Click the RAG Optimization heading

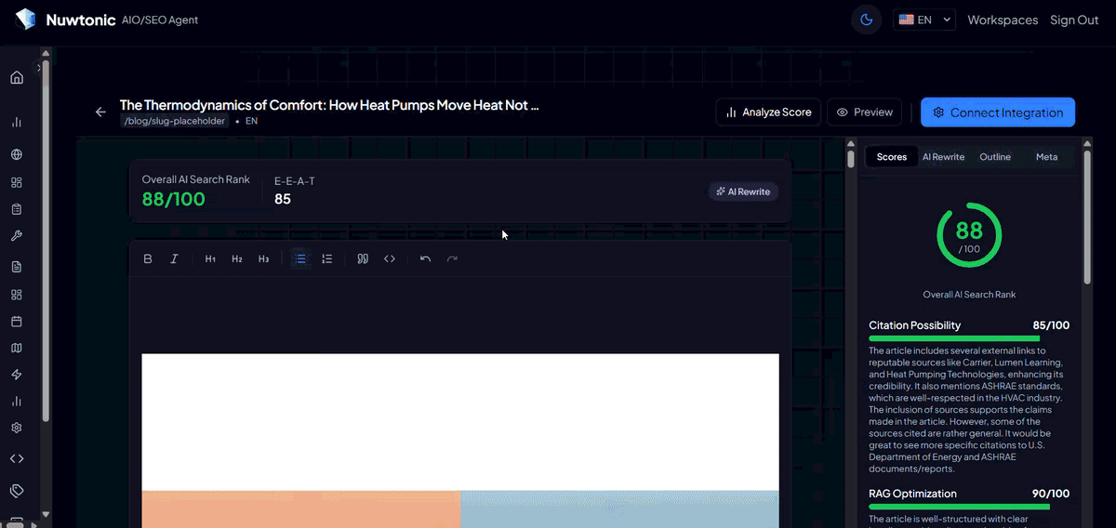click(x=912, y=494)
